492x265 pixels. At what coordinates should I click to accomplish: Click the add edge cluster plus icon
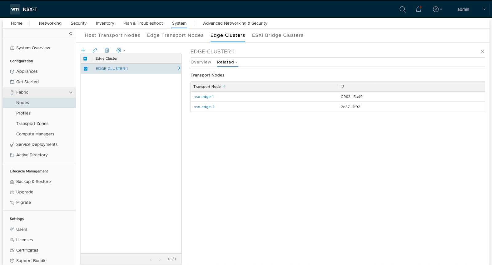tap(83, 50)
